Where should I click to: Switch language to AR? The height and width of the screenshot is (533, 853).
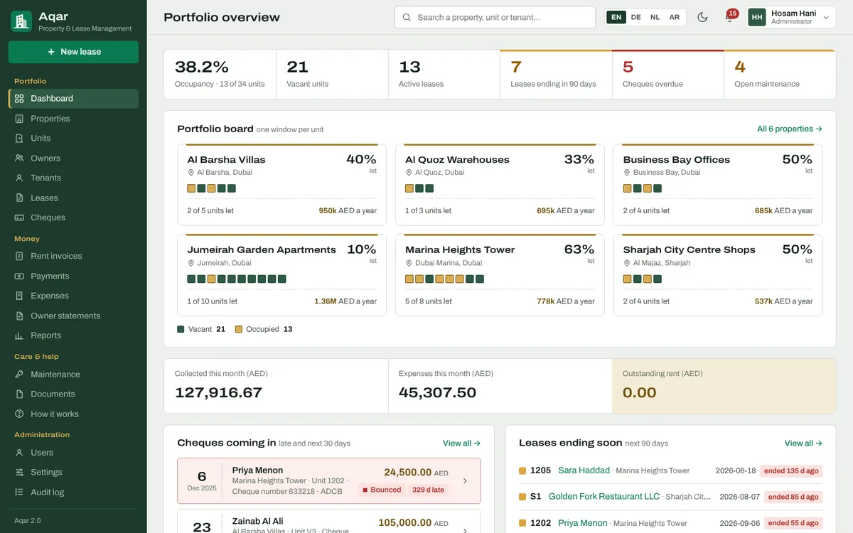tap(674, 17)
